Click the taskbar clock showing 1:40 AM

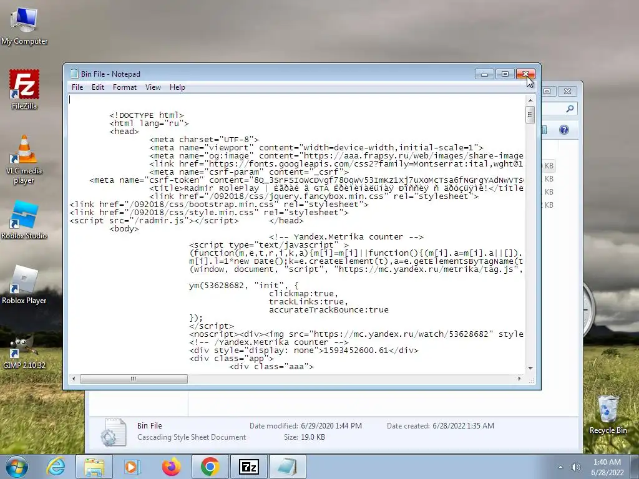607,467
